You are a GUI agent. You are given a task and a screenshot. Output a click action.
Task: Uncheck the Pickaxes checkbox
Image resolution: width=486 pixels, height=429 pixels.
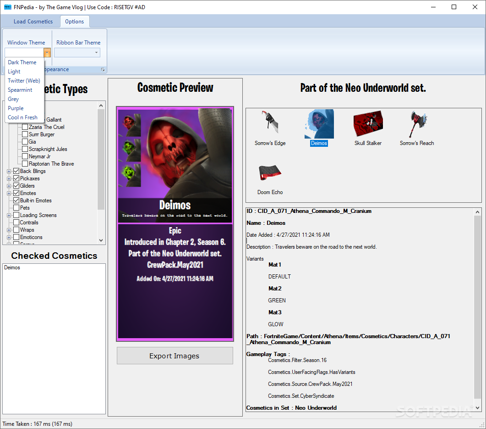16,178
